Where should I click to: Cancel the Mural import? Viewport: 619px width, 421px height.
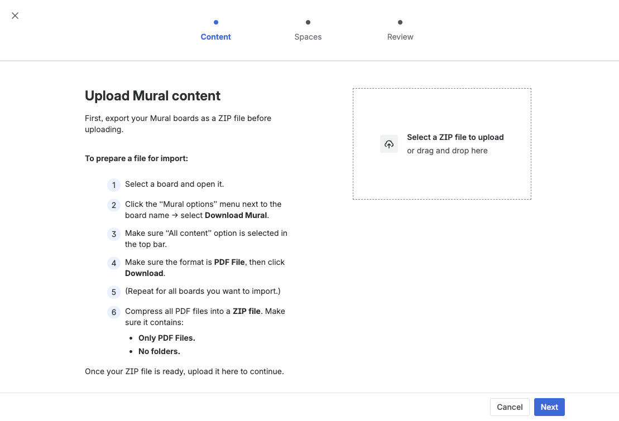pos(510,407)
